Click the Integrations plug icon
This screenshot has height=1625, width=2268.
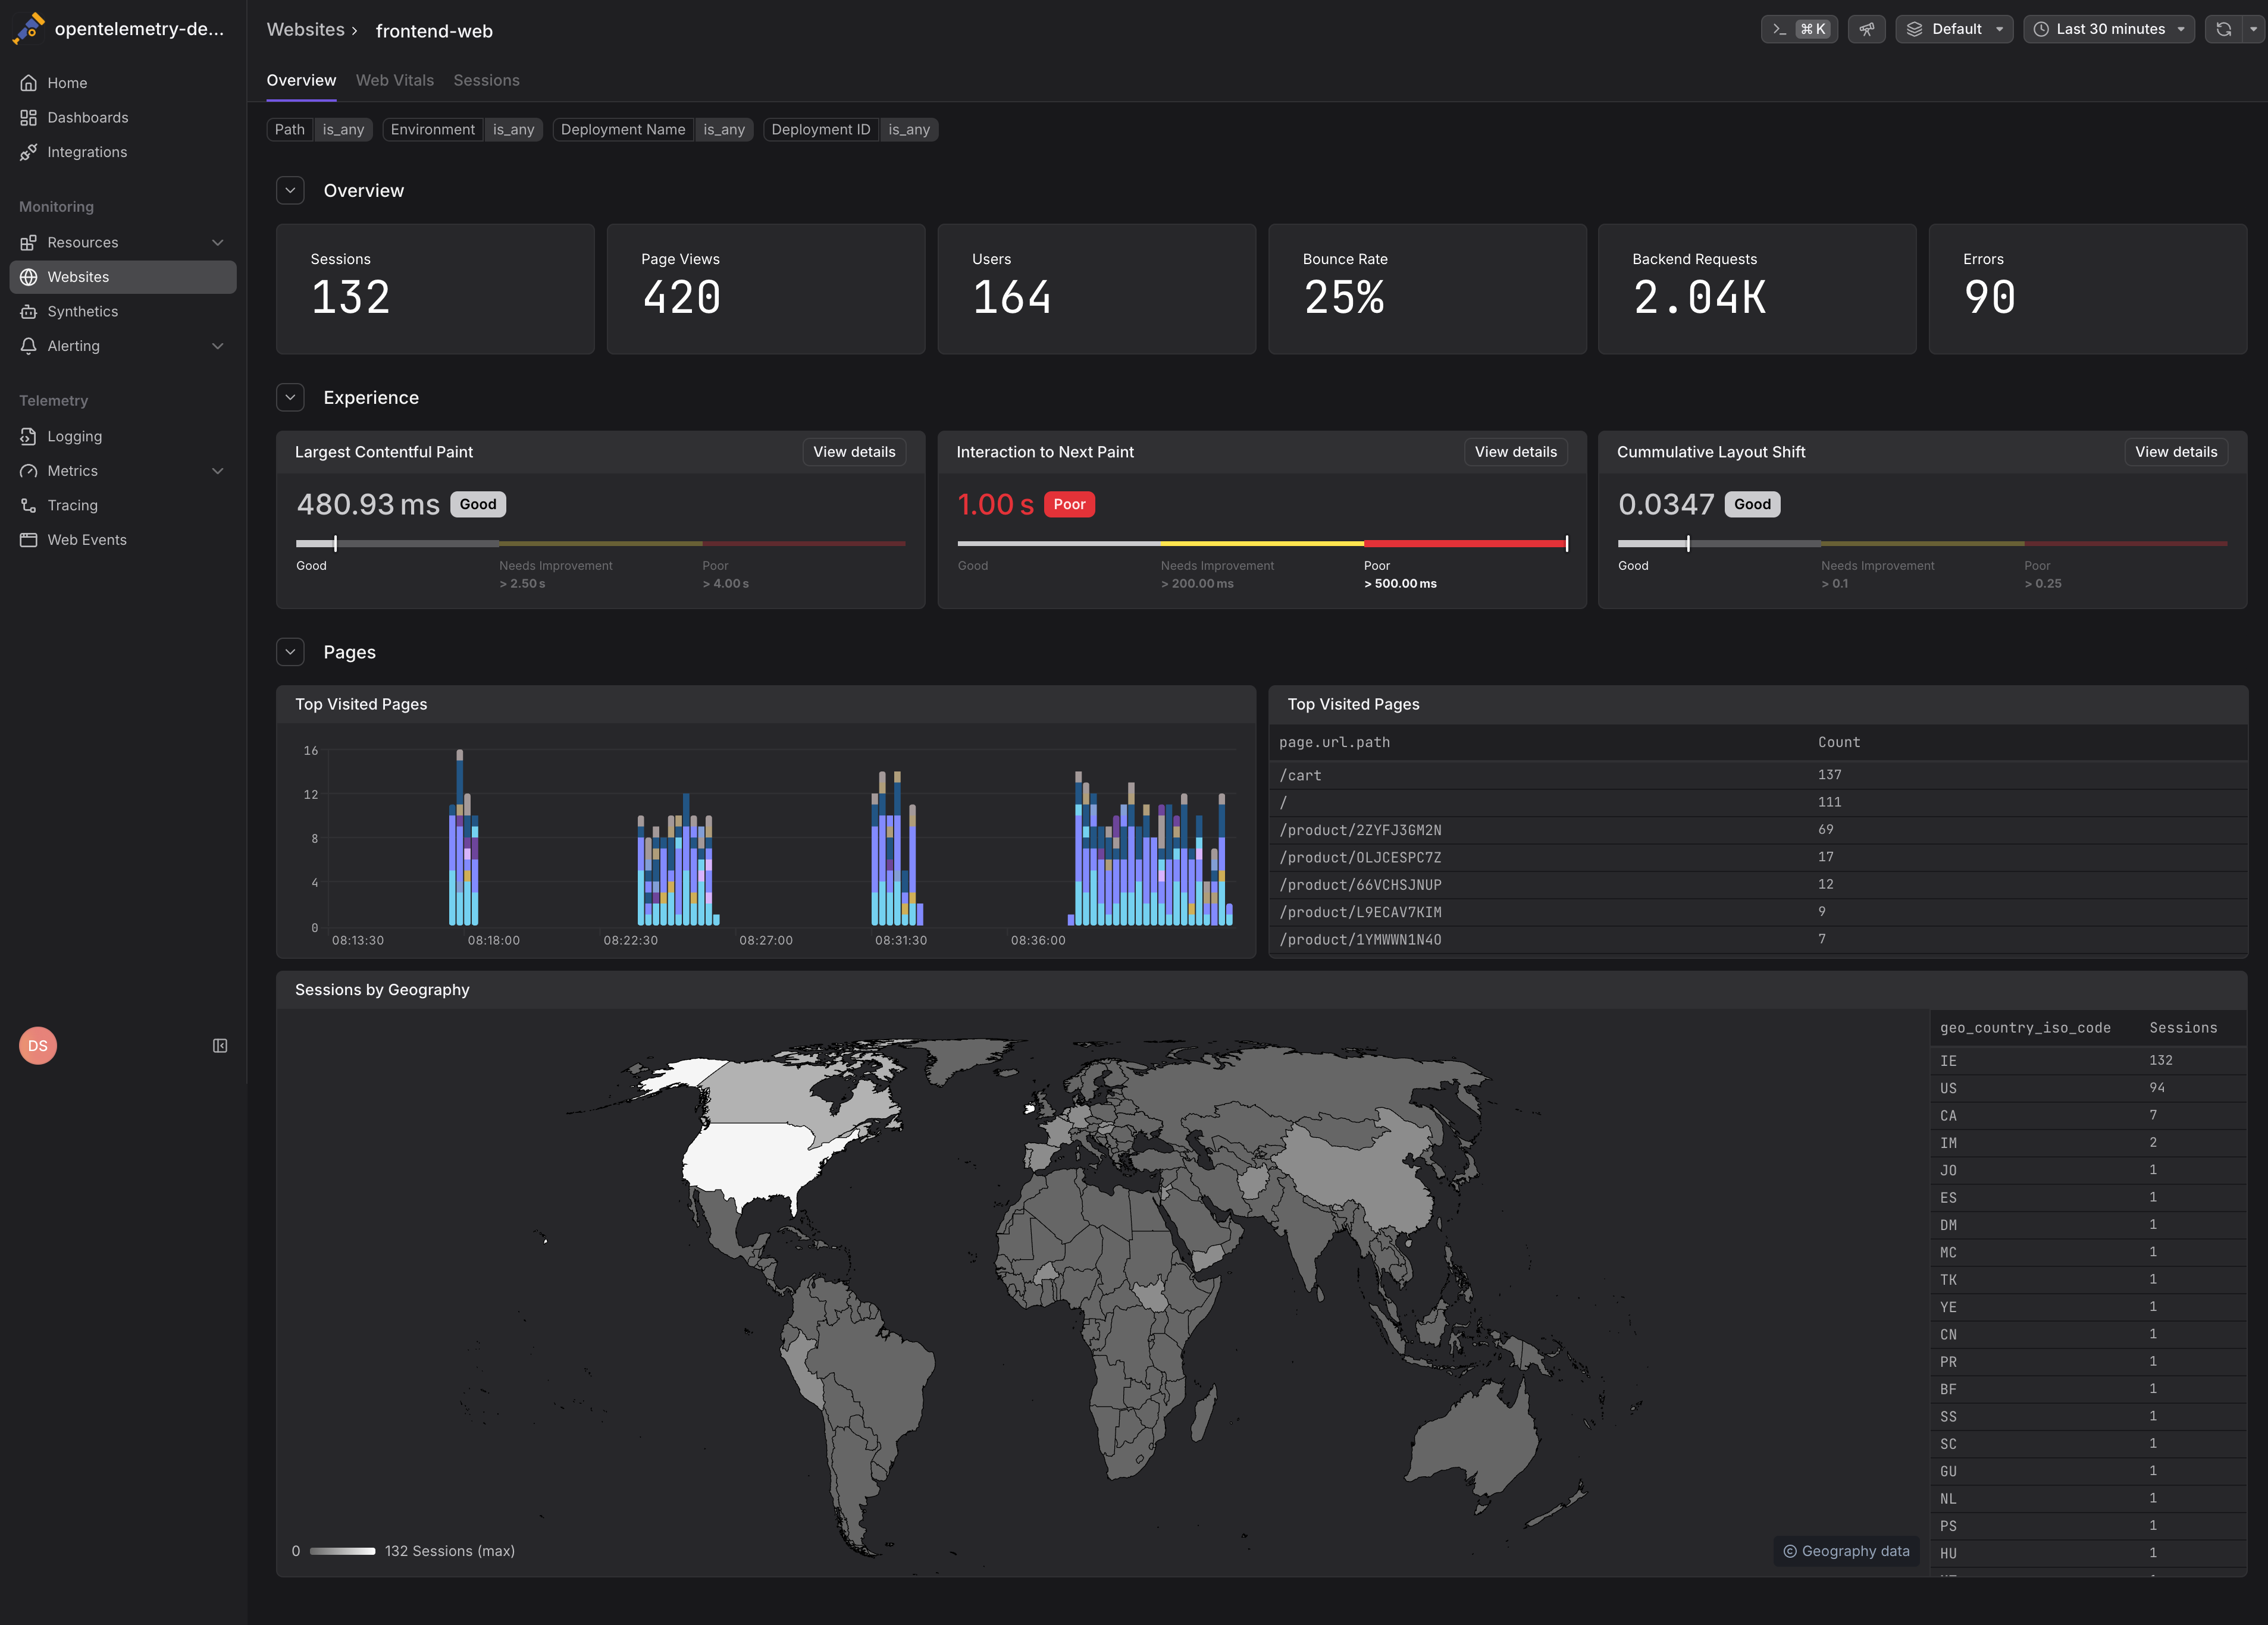(28, 152)
